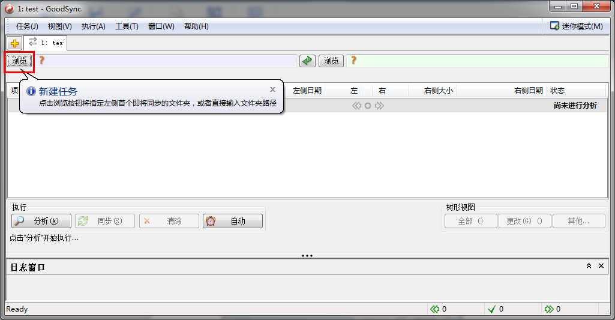This screenshot has width=615, height=320.
Task: Click the Ready status bar text
Action: (x=17, y=309)
